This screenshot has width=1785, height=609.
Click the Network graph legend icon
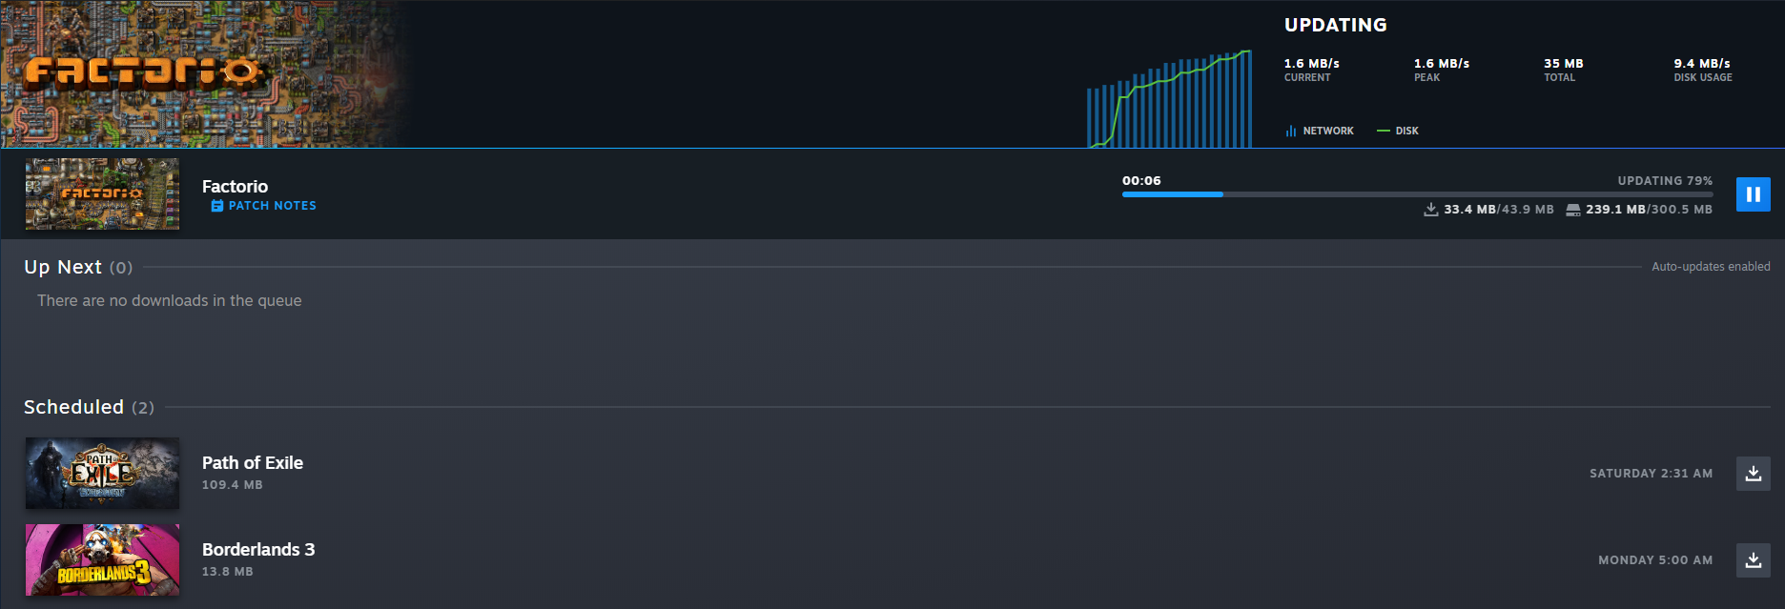pyautogui.click(x=1290, y=131)
